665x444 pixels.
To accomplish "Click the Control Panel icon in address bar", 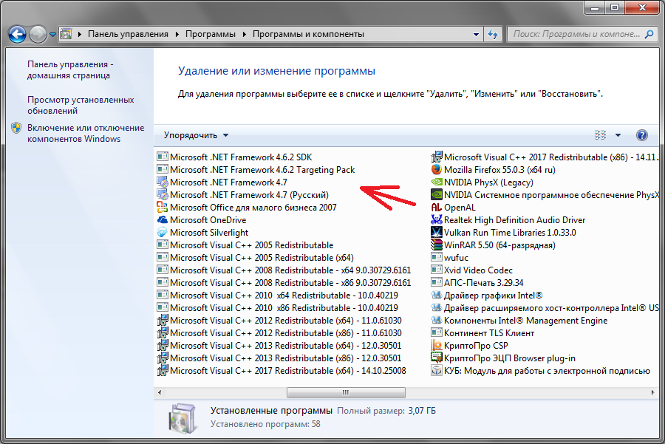I will pos(66,34).
